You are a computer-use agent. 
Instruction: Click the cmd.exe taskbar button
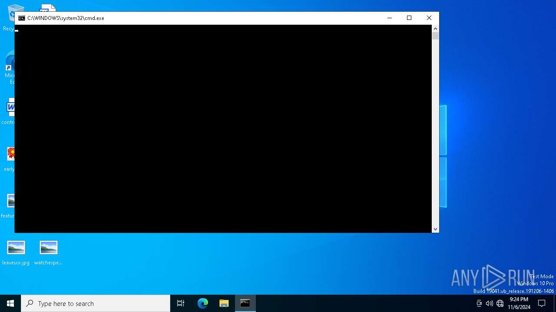pyautogui.click(x=245, y=303)
